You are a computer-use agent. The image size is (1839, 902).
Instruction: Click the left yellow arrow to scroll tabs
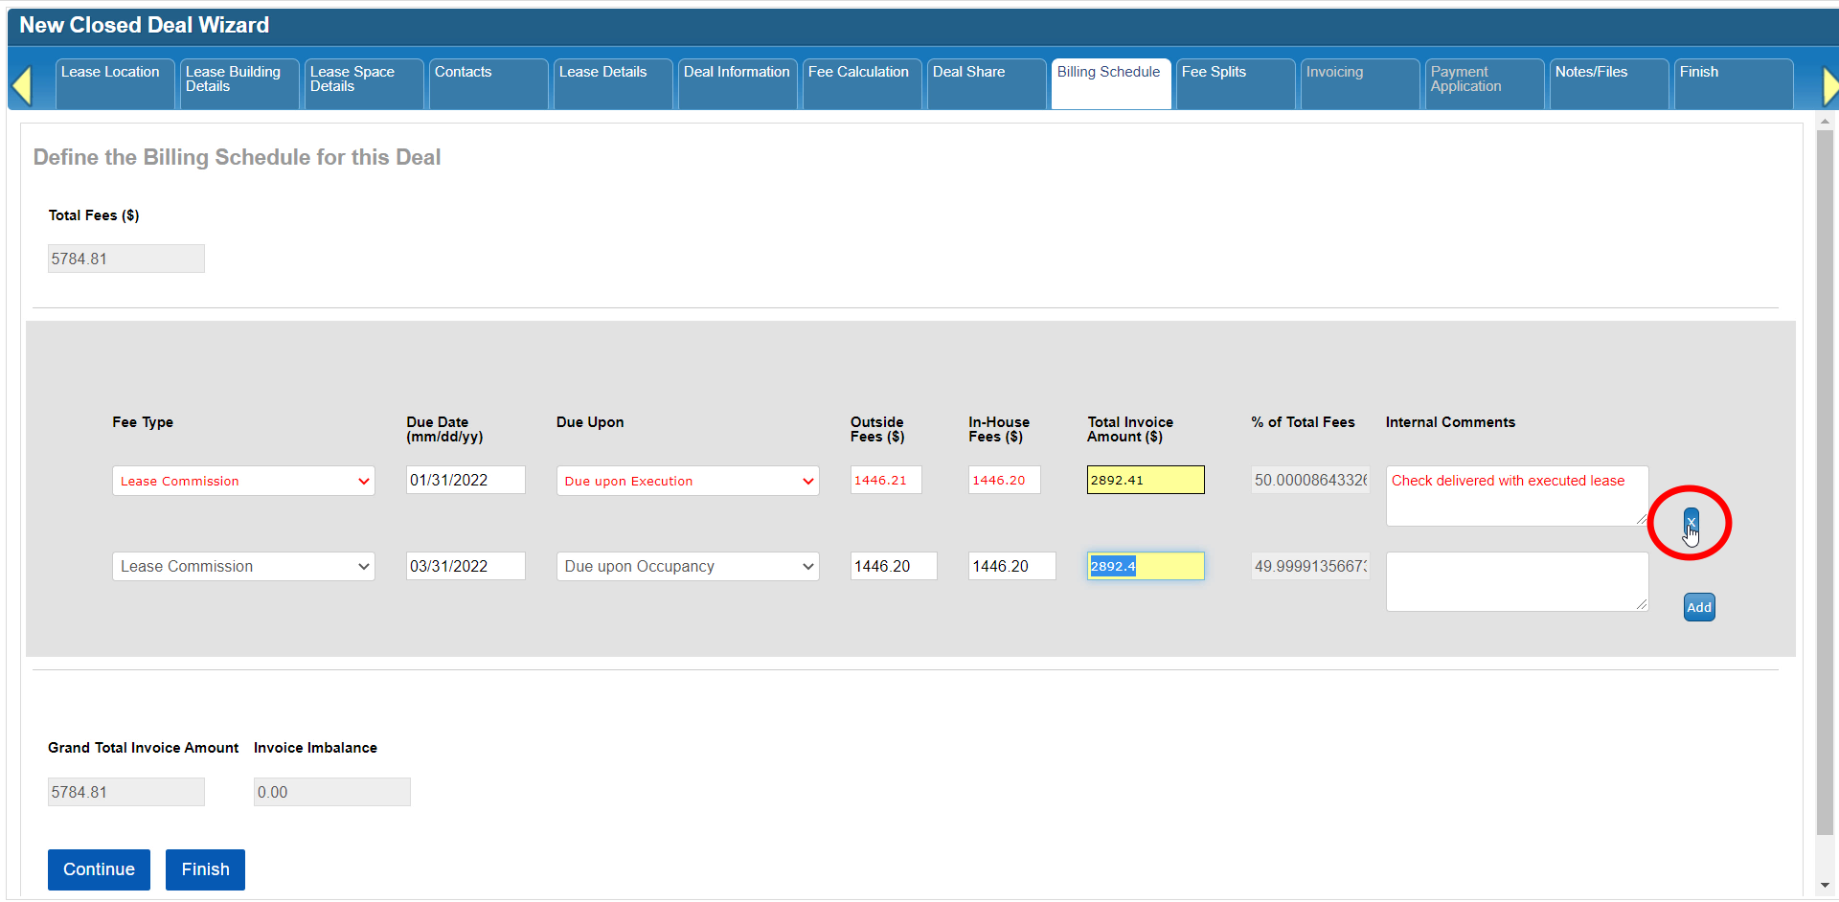pos(22,85)
